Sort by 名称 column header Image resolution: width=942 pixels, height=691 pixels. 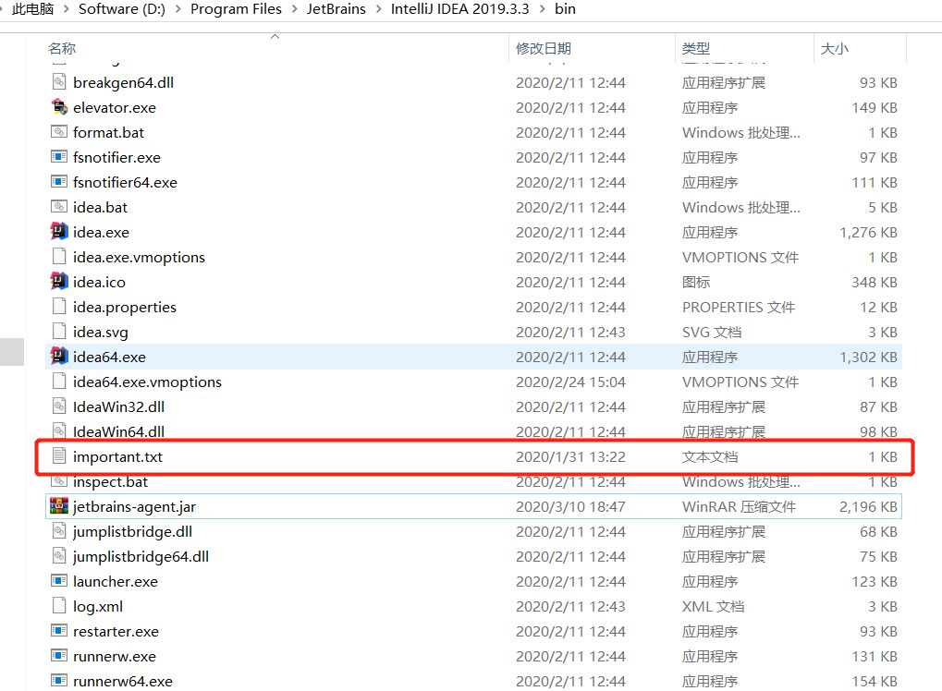pyautogui.click(x=62, y=49)
